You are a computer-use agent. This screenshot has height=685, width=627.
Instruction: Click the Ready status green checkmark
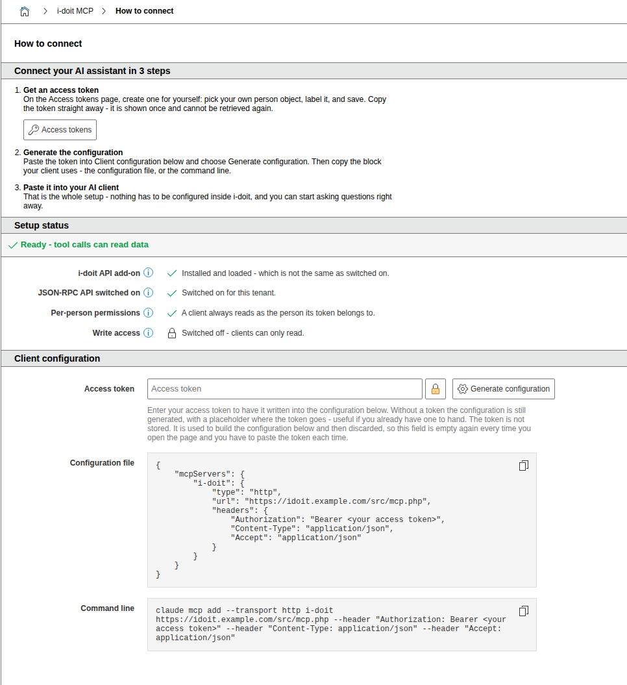13,245
